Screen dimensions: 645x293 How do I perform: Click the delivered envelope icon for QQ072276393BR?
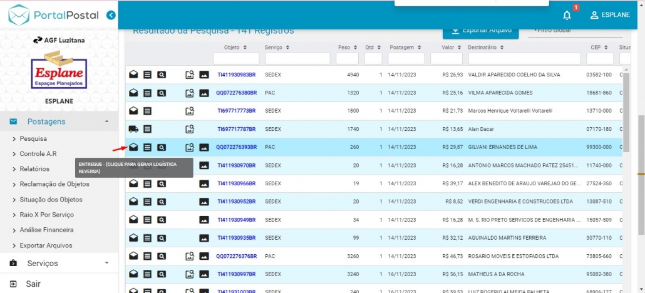(x=133, y=148)
